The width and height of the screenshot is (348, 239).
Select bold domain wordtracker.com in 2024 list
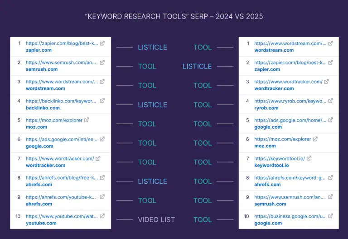[x=45, y=165]
